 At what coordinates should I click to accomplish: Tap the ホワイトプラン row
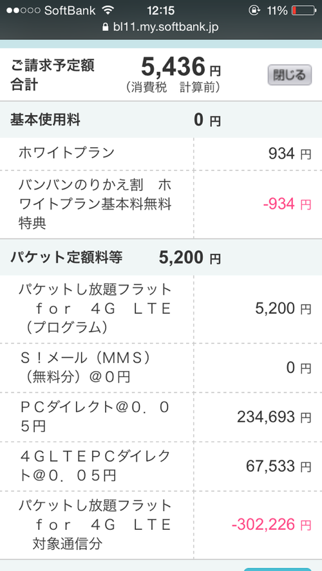tap(161, 154)
